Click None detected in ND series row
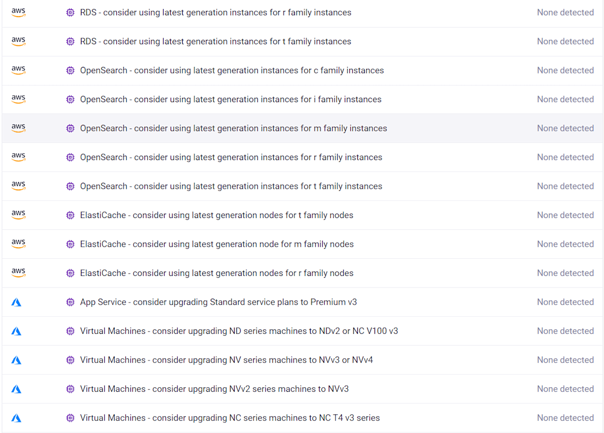The image size is (604, 433). [565, 331]
